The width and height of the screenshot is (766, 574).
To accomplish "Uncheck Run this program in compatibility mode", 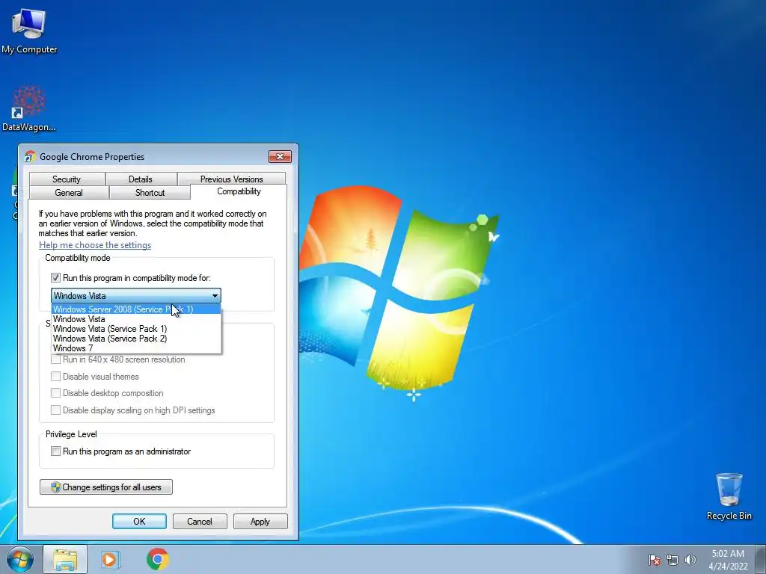I will (55, 278).
